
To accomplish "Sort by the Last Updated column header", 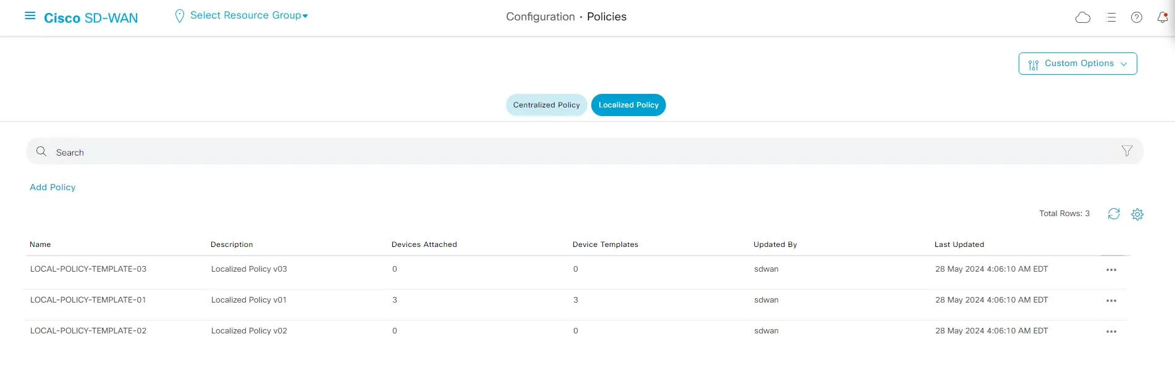I will pyautogui.click(x=959, y=245).
